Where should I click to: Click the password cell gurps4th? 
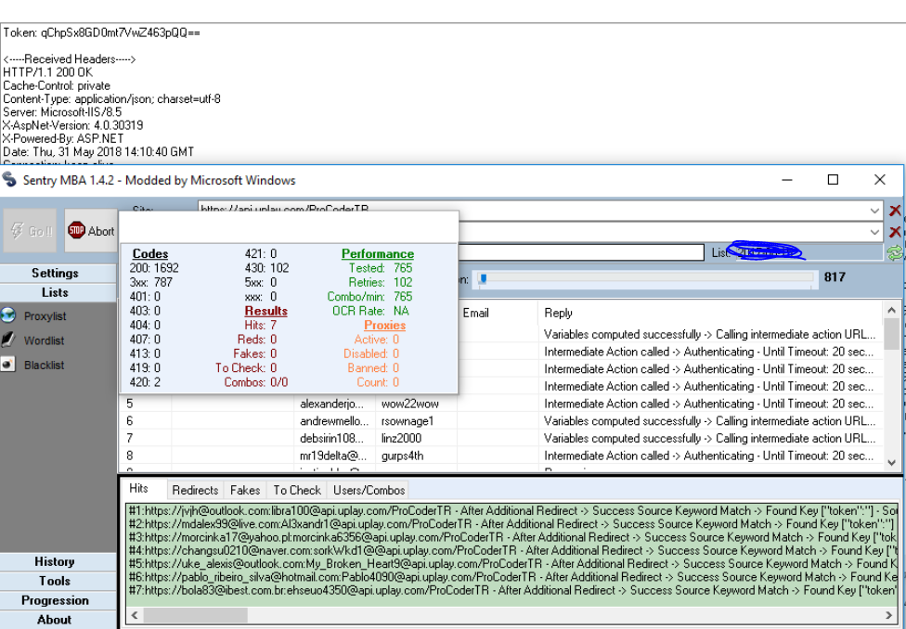coord(402,456)
